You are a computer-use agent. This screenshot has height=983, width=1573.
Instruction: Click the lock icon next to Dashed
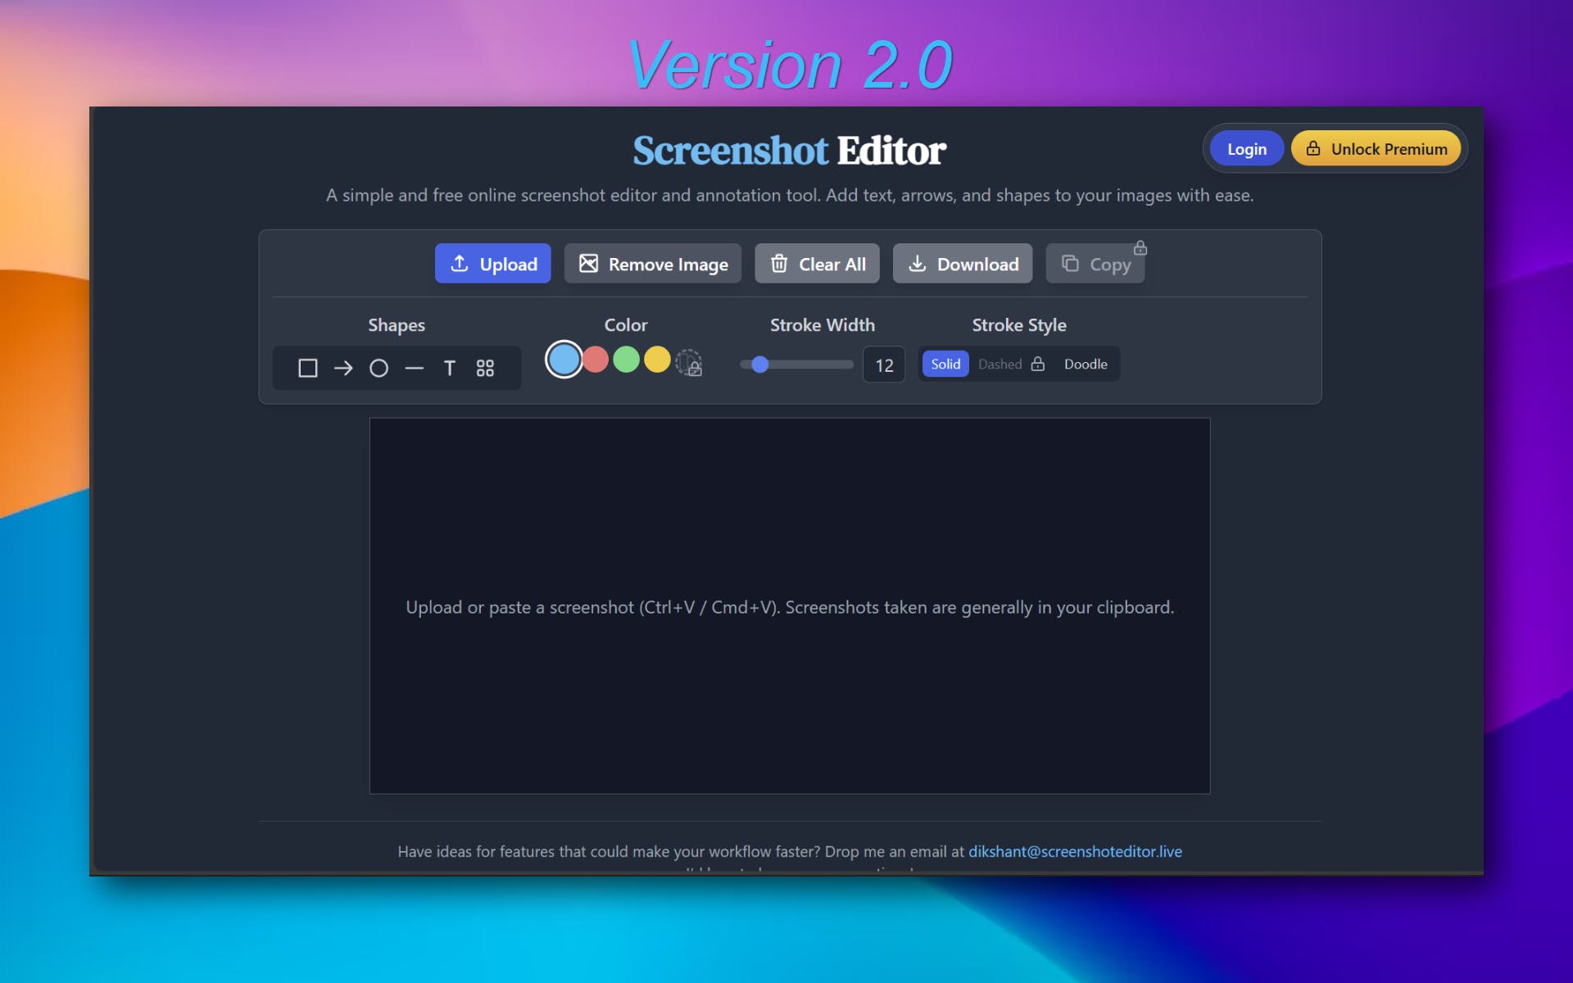click(x=1038, y=364)
